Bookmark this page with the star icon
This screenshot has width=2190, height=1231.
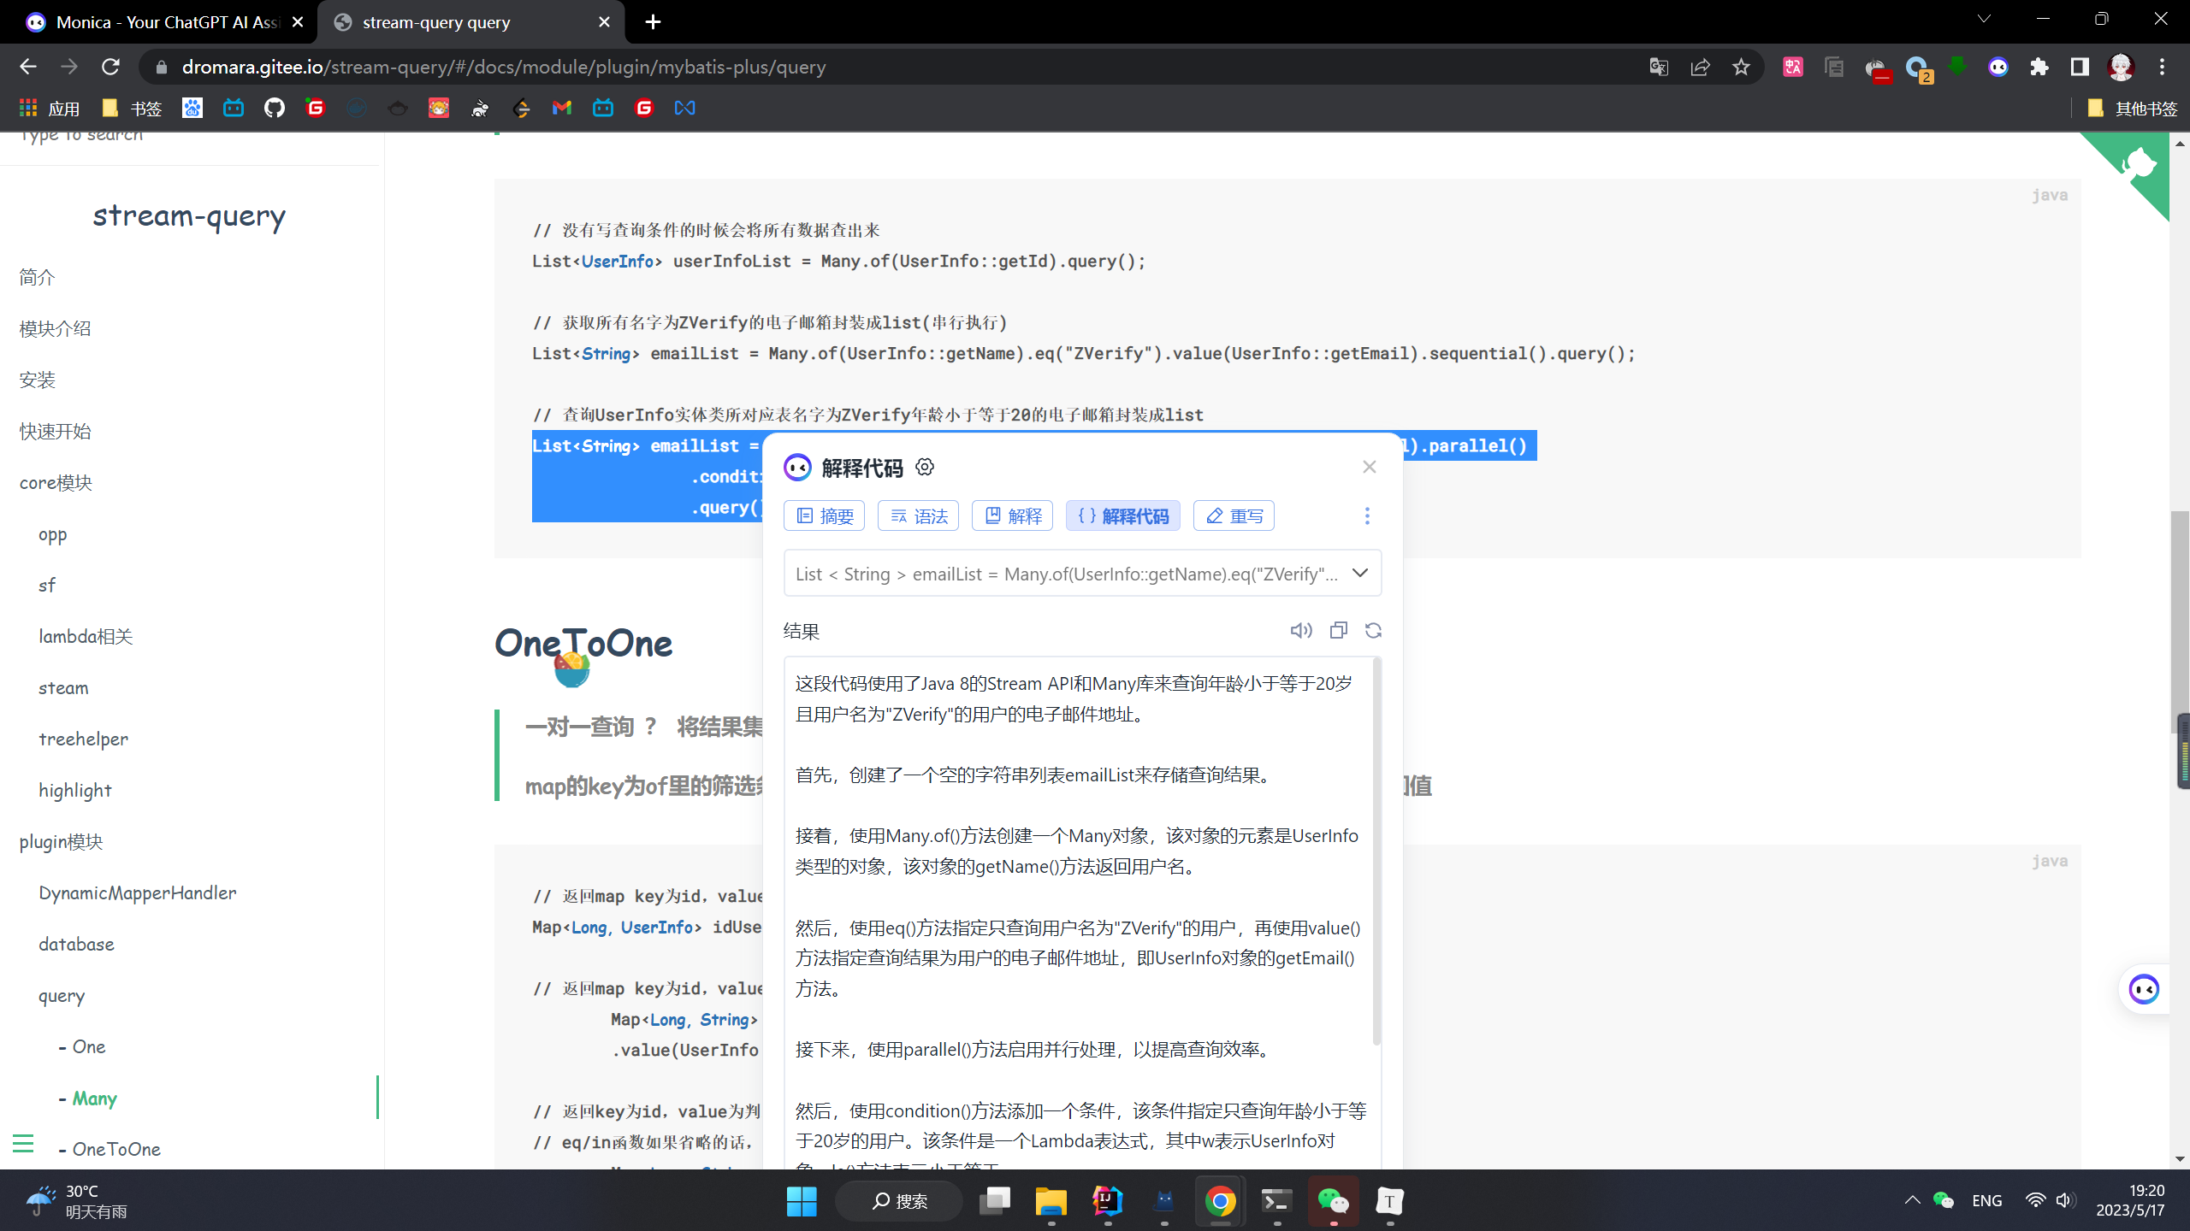point(1741,67)
